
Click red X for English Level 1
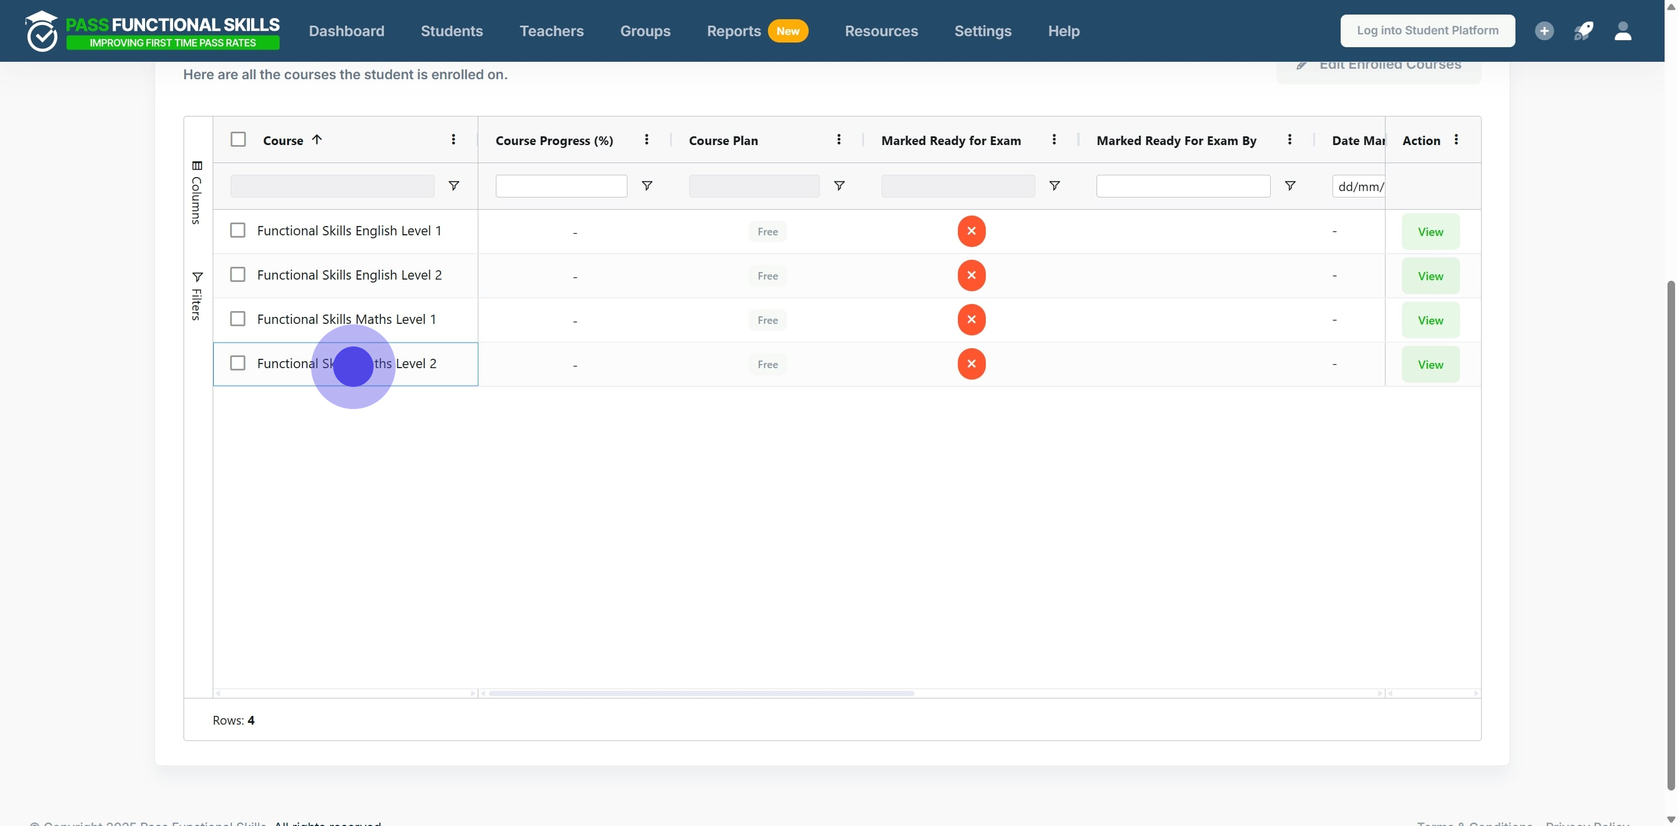click(x=971, y=231)
